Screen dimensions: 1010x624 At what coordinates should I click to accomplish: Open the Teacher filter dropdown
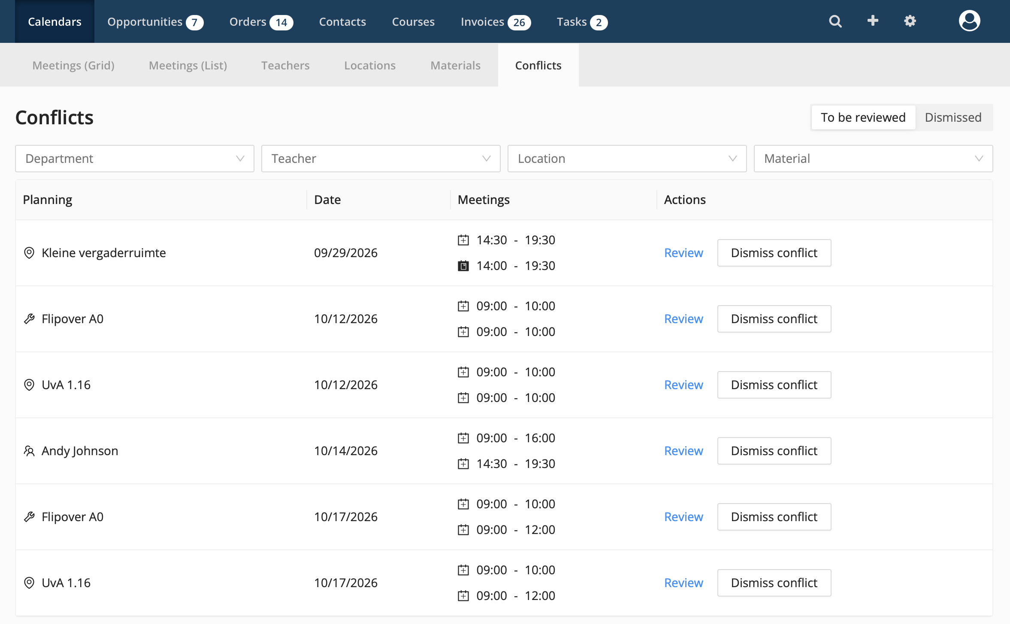[x=381, y=159]
